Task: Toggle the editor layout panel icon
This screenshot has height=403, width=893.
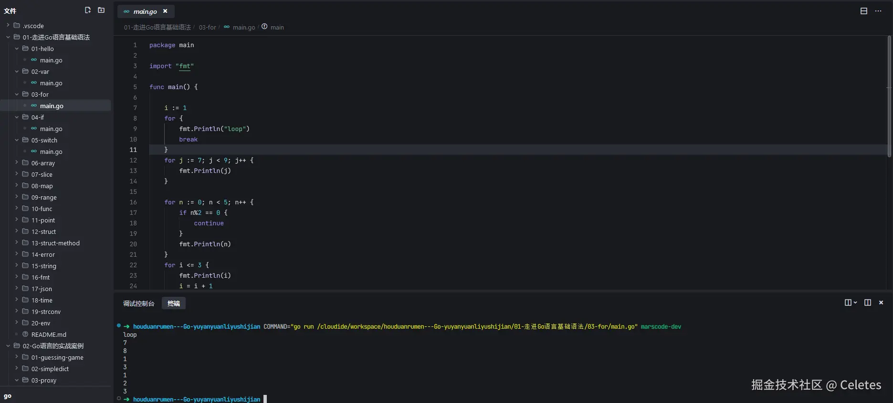Action: tap(864, 11)
